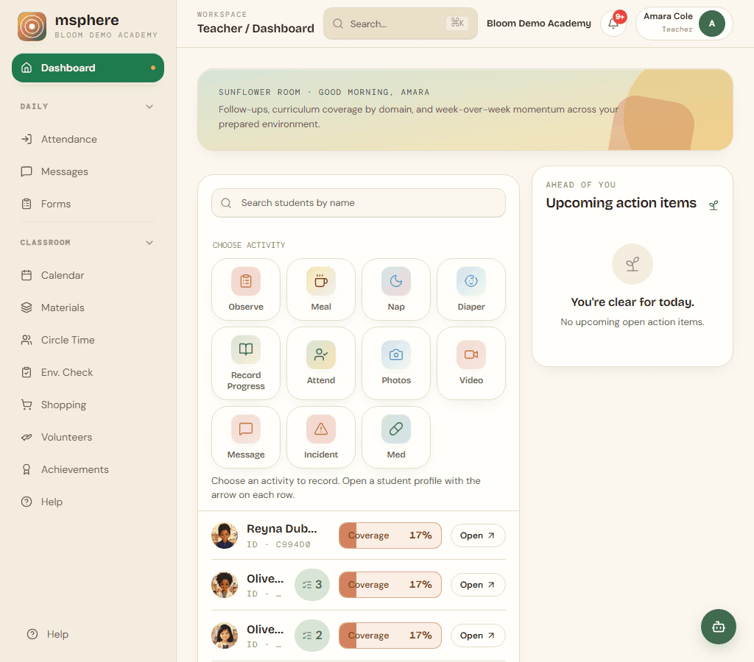
Task: Open the profile of Olive with 2 tasks
Action: tap(478, 635)
